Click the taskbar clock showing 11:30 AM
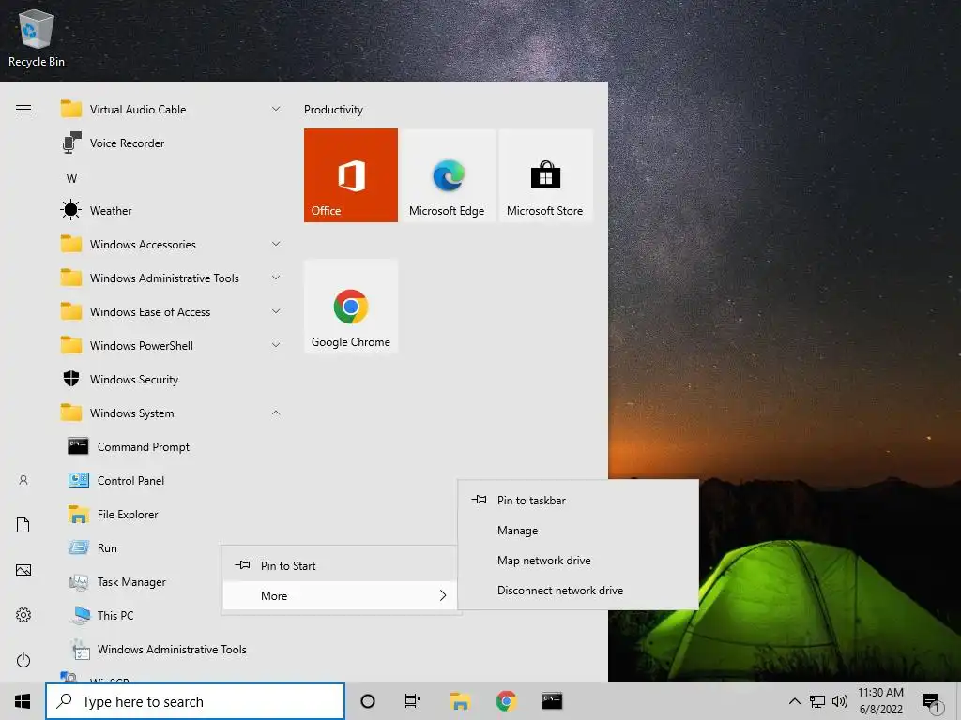Screen dimensions: 961x720 pos(880,701)
